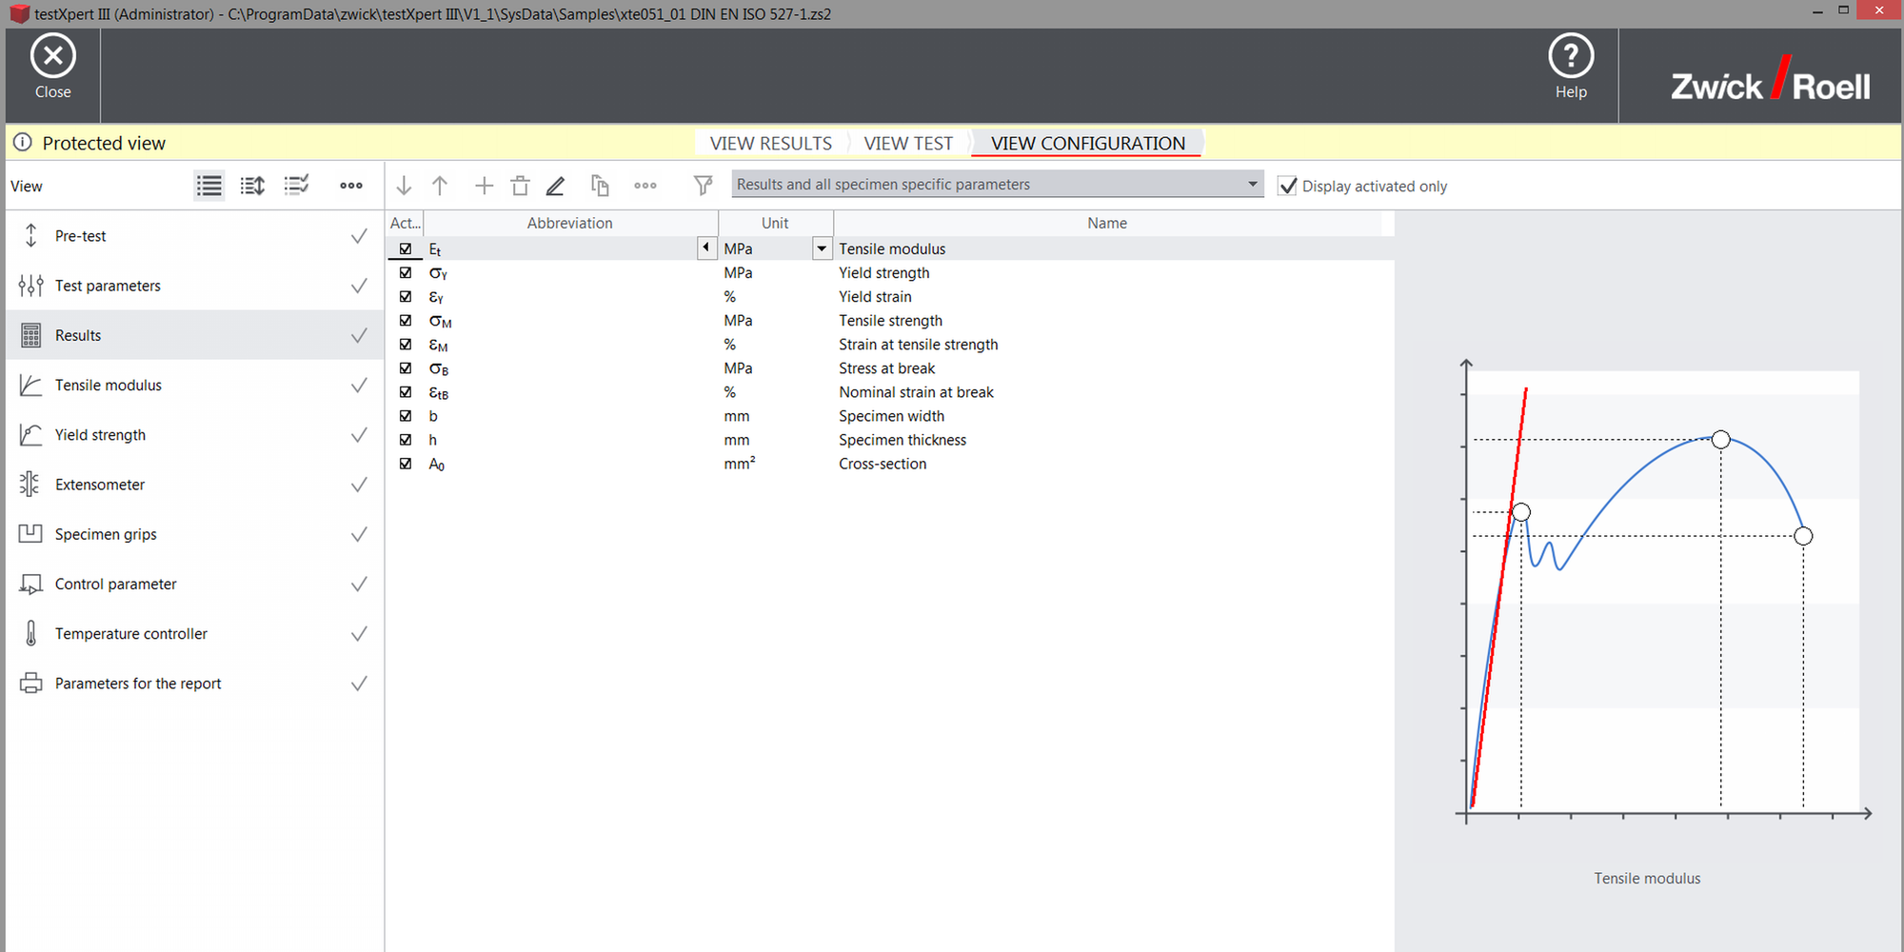Viewport: 1904px width, 952px height.
Task: Click the Edit (pencil) toolbar icon
Action: pyautogui.click(x=555, y=185)
